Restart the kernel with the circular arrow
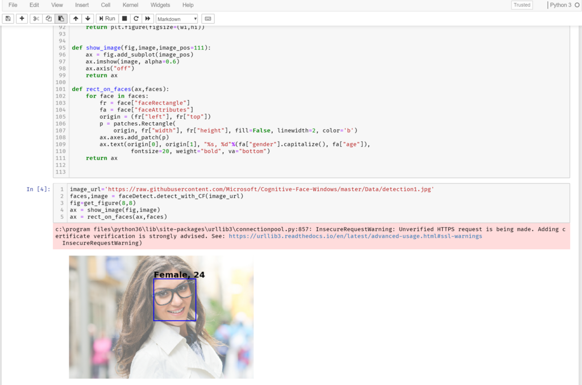582x385 pixels. (136, 19)
